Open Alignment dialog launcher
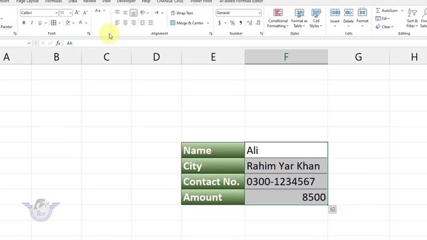This screenshot has height=240, width=427. pos(211,33)
